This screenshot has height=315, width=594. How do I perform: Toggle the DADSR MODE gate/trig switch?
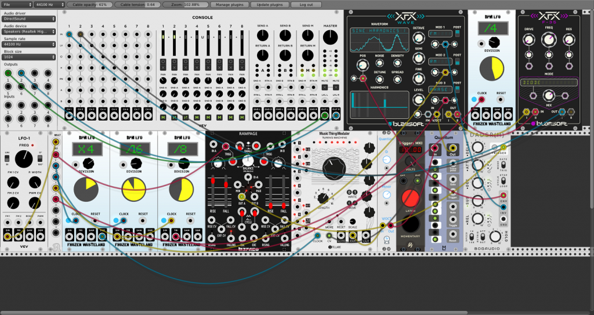504,165
